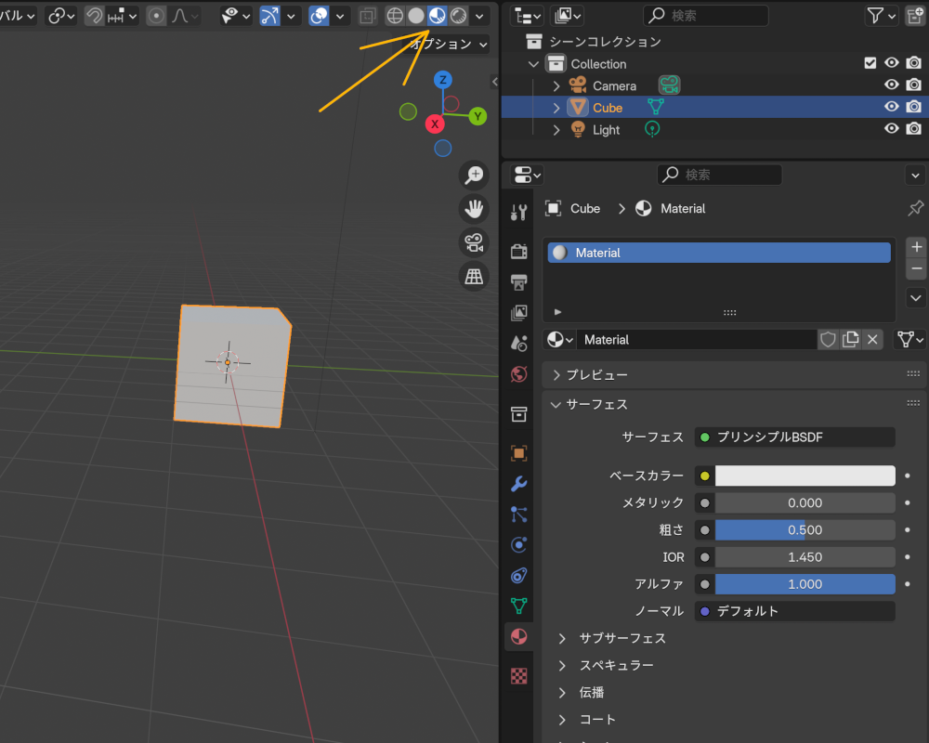The height and width of the screenshot is (743, 929).
Task: Select the Object Data properties green triangle
Action: [519, 606]
